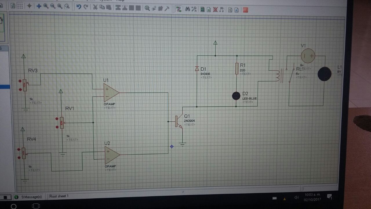The width and height of the screenshot is (371, 209).
Task: Click the Make Device icon
Action: (x=154, y=8)
